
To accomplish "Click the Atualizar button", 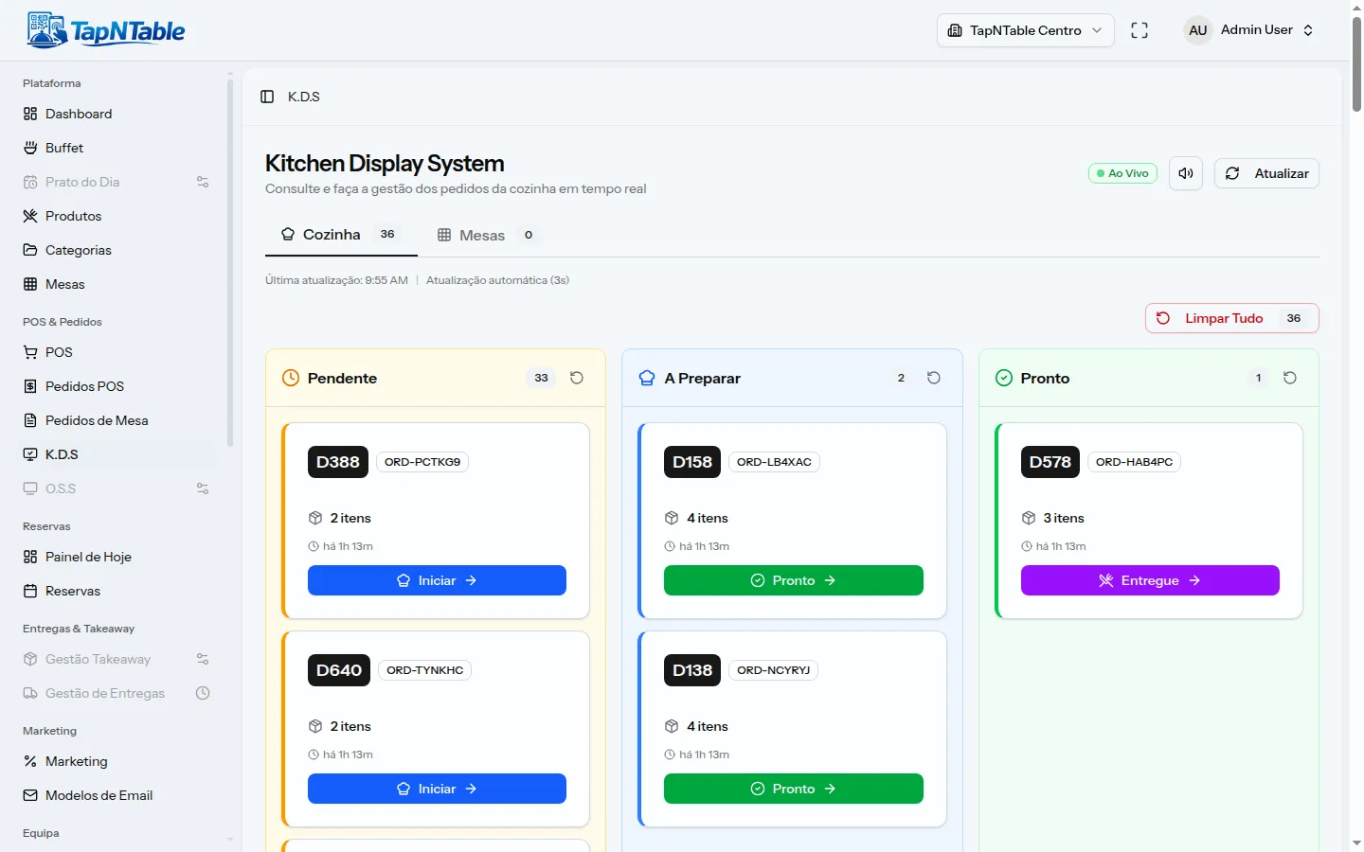I will (x=1266, y=173).
